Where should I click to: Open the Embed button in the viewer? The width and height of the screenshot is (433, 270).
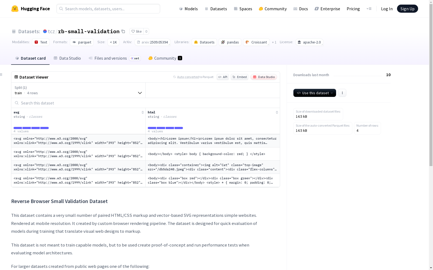pyautogui.click(x=240, y=77)
